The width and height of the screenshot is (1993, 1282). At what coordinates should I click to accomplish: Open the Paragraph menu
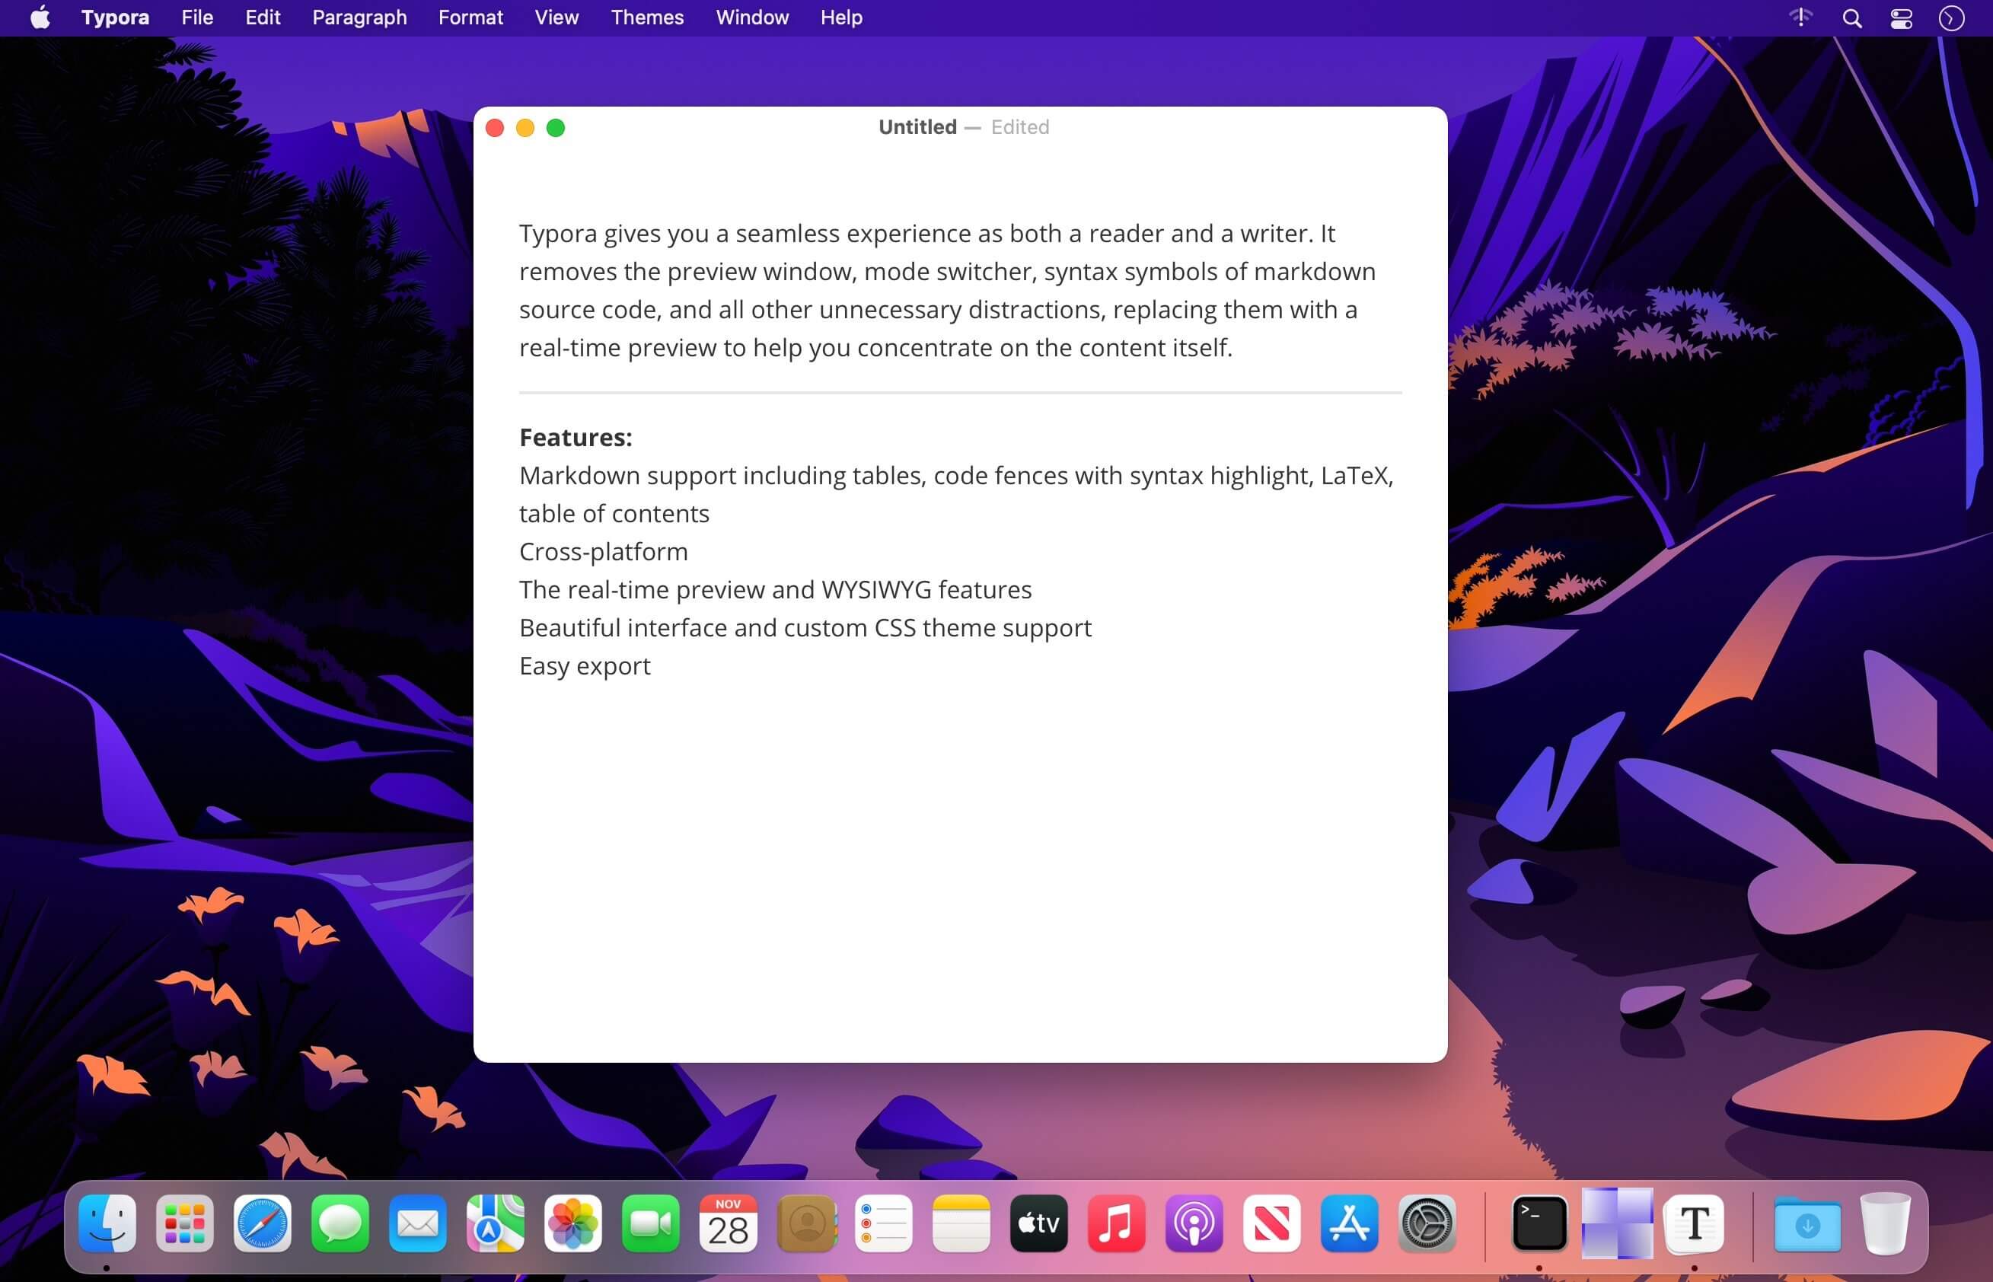click(x=359, y=17)
